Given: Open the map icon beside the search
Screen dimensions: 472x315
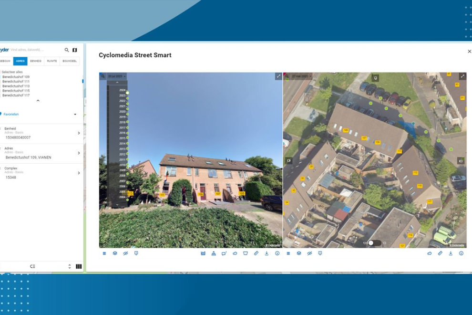Looking at the screenshot, I should [75, 50].
